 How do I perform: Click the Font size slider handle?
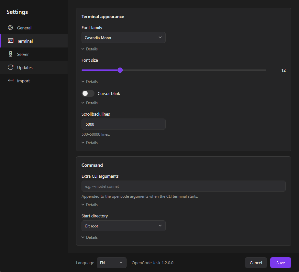[120, 70]
